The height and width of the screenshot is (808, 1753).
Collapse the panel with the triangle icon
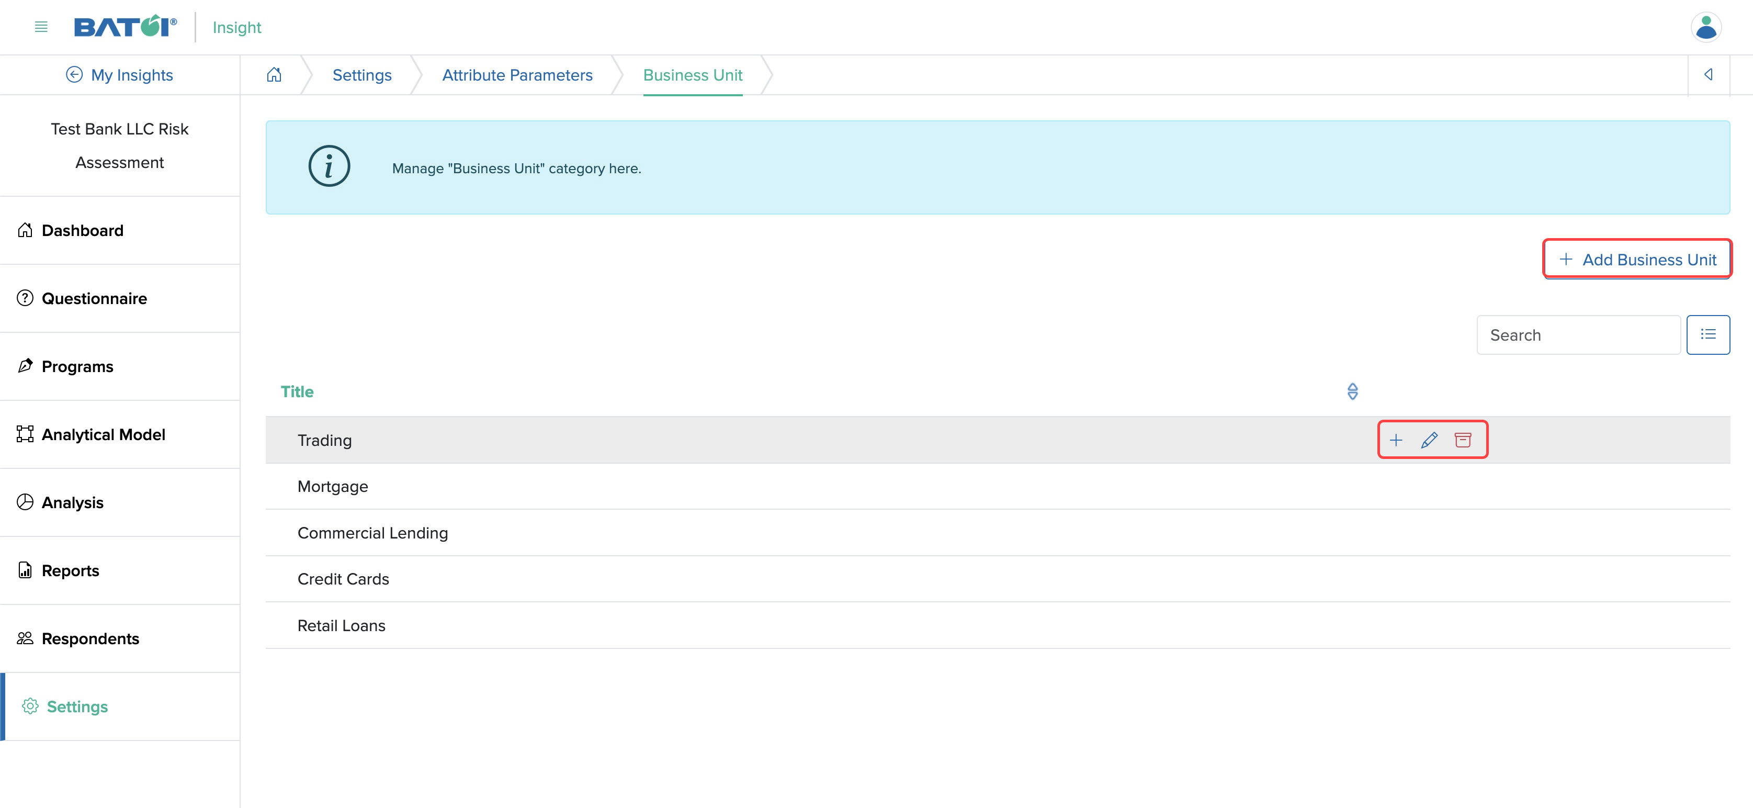click(x=1708, y=75)
